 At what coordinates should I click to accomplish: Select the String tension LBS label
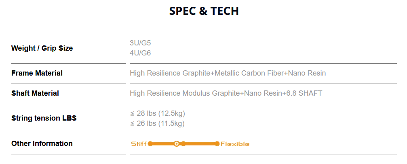coord(44,118)
